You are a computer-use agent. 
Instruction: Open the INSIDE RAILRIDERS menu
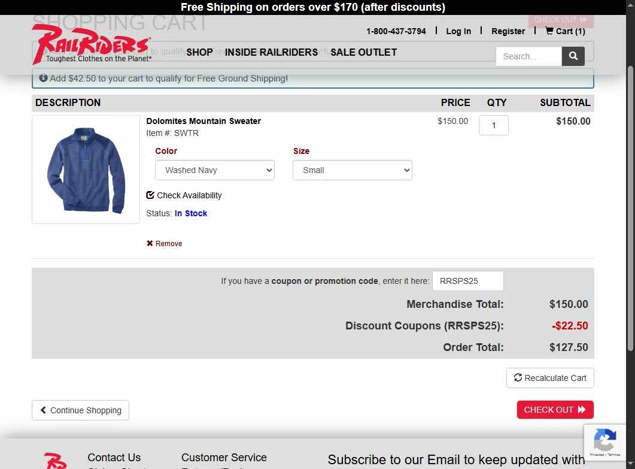coord(271,52)
